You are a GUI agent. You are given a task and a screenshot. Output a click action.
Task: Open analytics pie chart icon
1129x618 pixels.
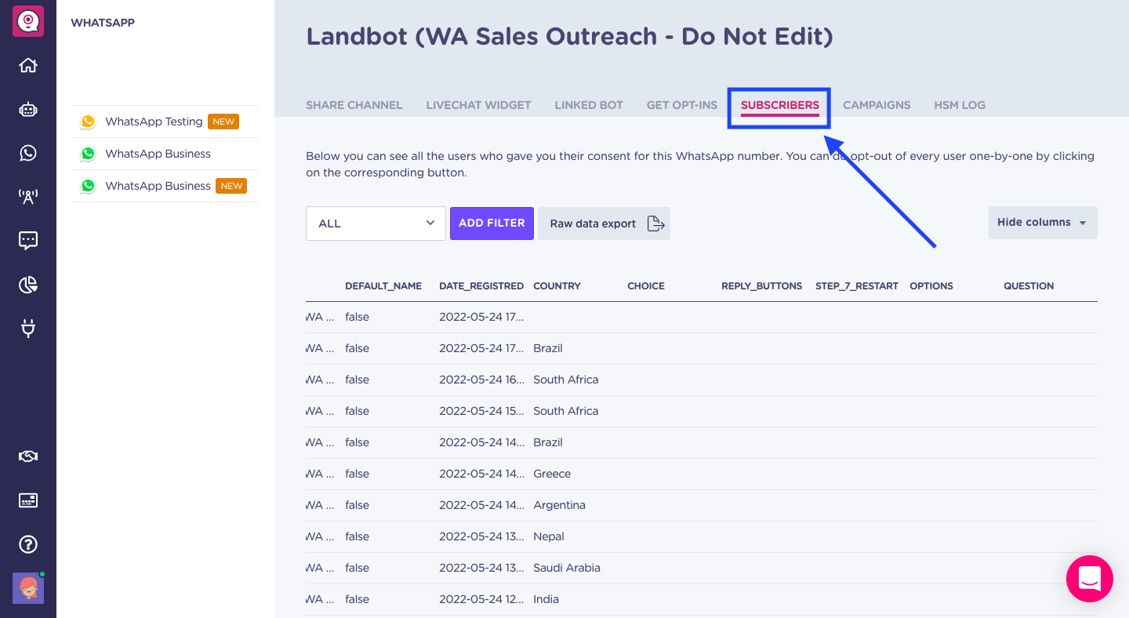point(28,285)
